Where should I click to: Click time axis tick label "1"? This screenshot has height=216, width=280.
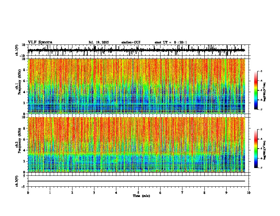point(50,193)
